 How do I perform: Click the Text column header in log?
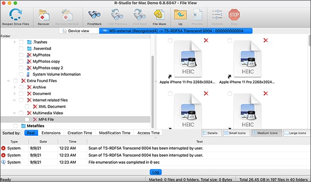(199, 142)
